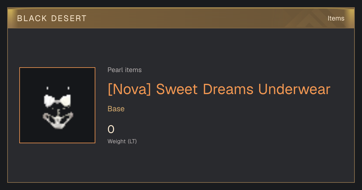Click the Sweet Dreams Underwear item icon
Screen dimensions: 362x190
coord(57,105)
